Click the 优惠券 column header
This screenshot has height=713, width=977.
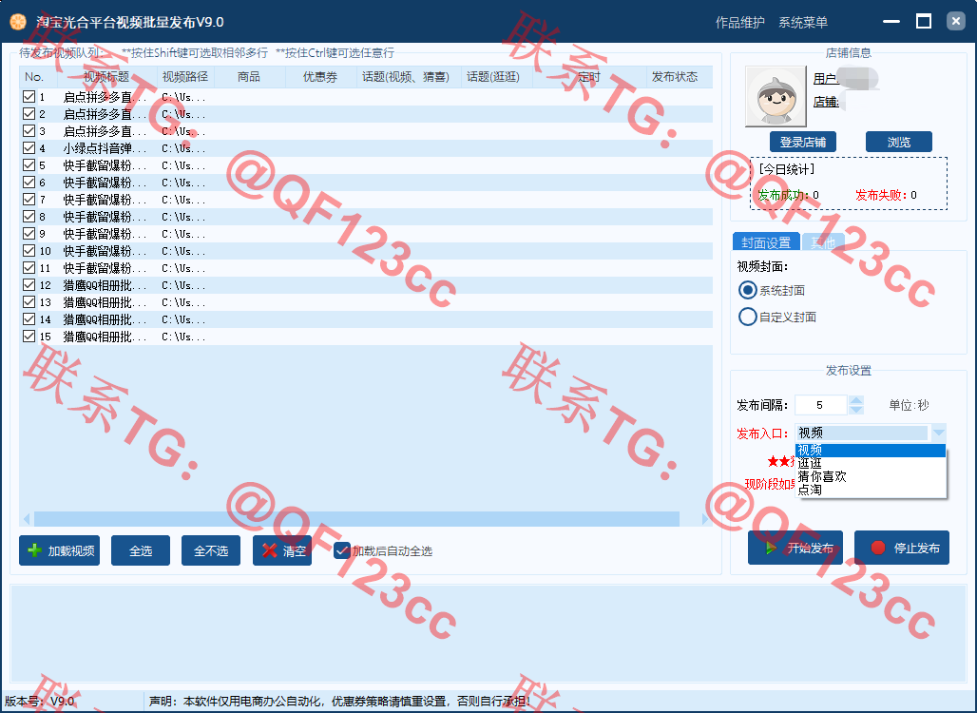point(320,77)
